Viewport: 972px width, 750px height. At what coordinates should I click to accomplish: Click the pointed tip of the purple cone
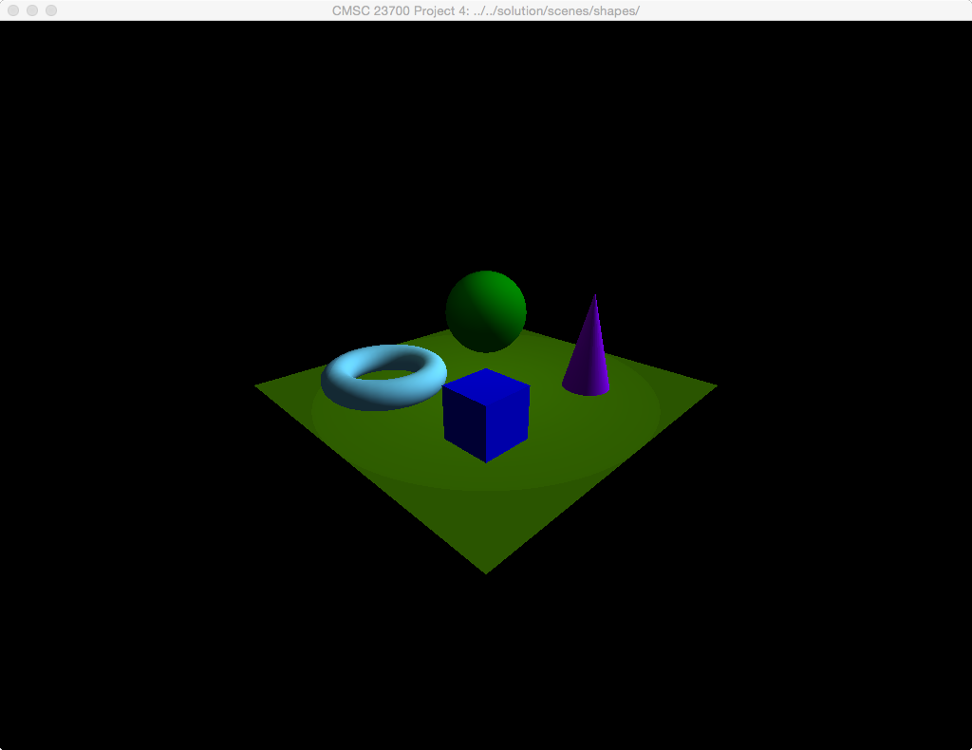click(595, 297)
